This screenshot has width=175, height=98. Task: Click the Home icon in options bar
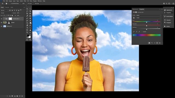[x=2, y=4]
